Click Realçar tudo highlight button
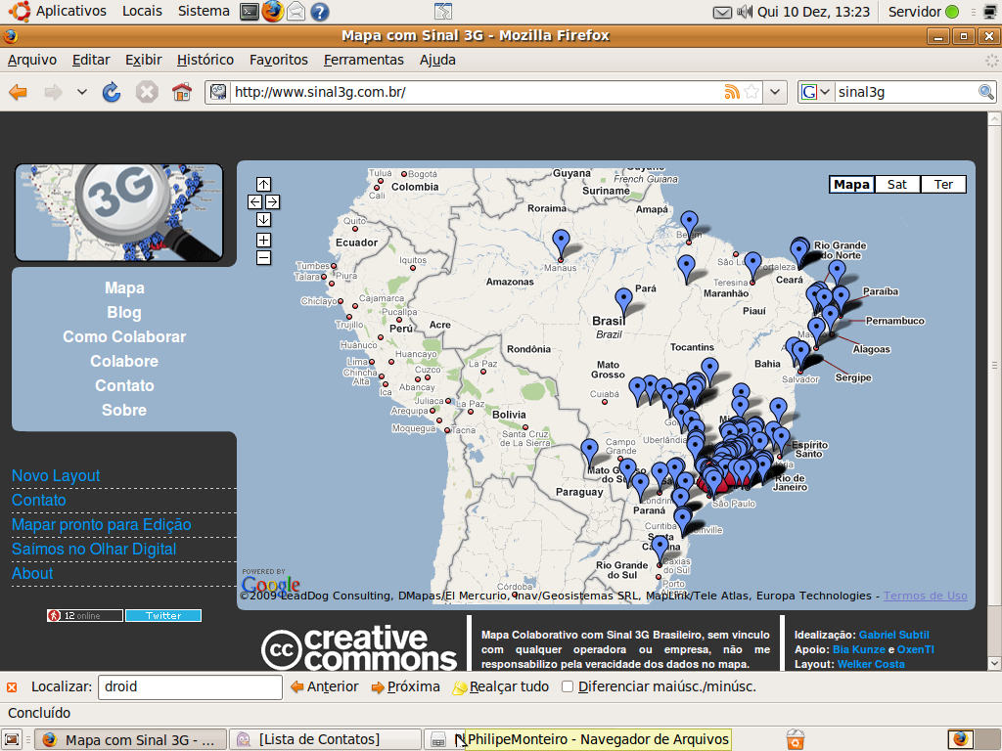 click(x=500, y=687)
